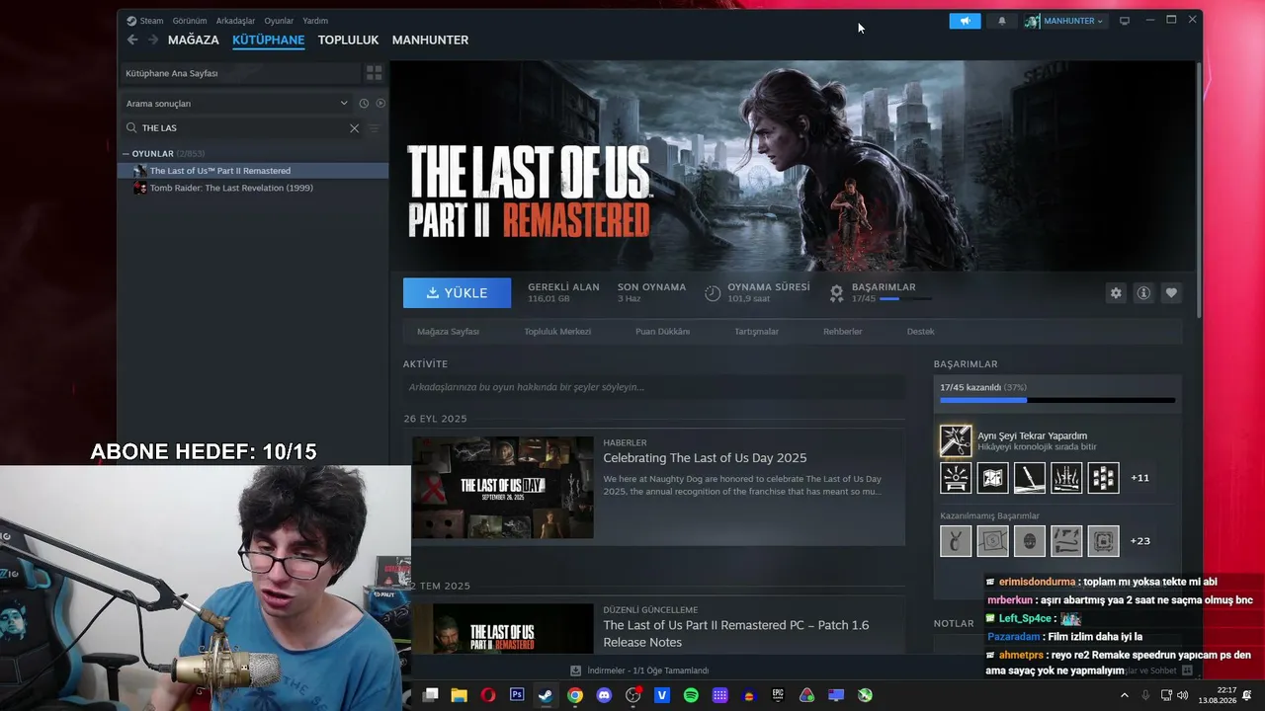Open Celebrating The Last of Us Day 2025 news
Image resolution: width=1265 pixels, height=711 pixels.
(705, 458)
